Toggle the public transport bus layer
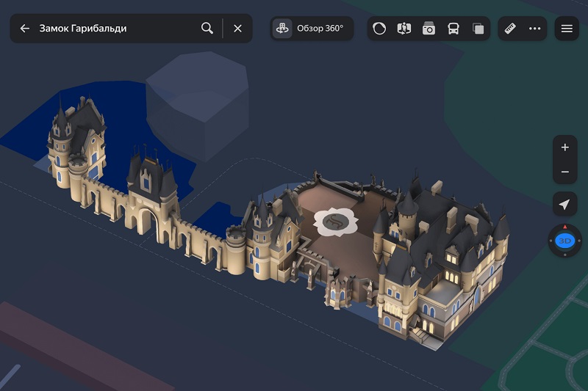The image size is (588, 391). 453,29
